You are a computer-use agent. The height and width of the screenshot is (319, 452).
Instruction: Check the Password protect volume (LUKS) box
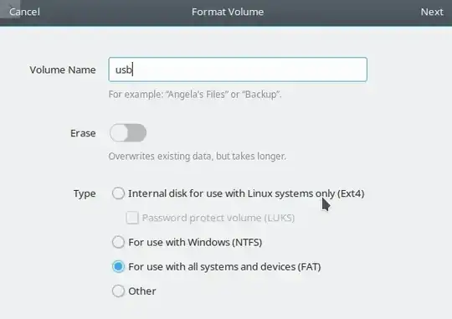coord(132,218)
